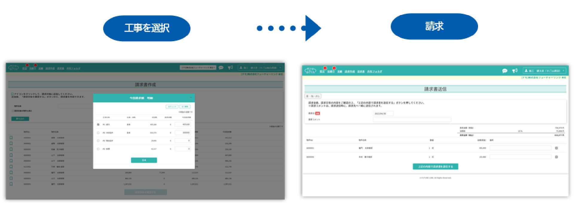574x215 pixels.
Task: Open the user account dropdown on 請求書作成 header
Action: click(260, 68)
